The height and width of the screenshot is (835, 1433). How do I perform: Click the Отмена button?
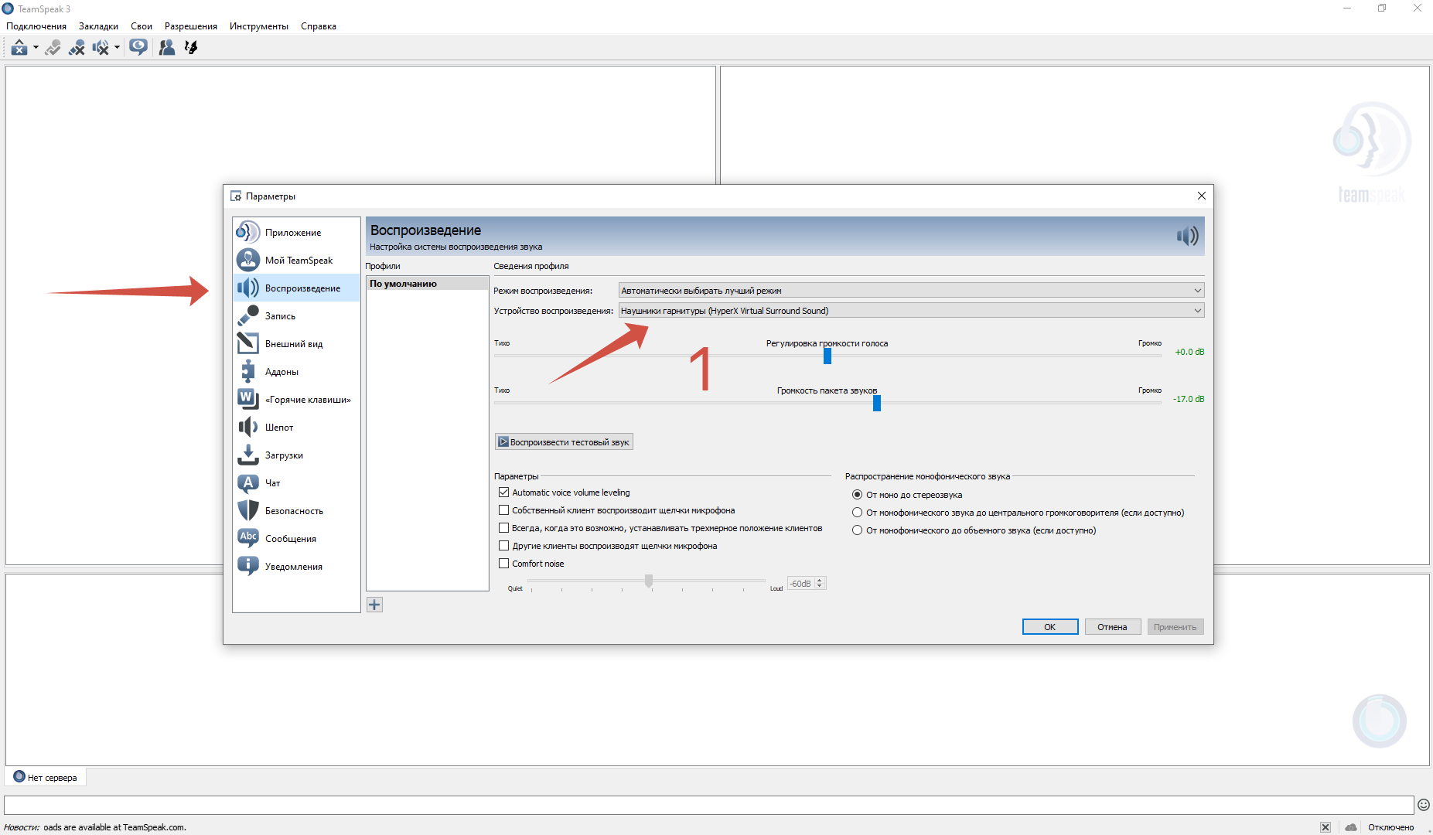(x=1112, y=627)
